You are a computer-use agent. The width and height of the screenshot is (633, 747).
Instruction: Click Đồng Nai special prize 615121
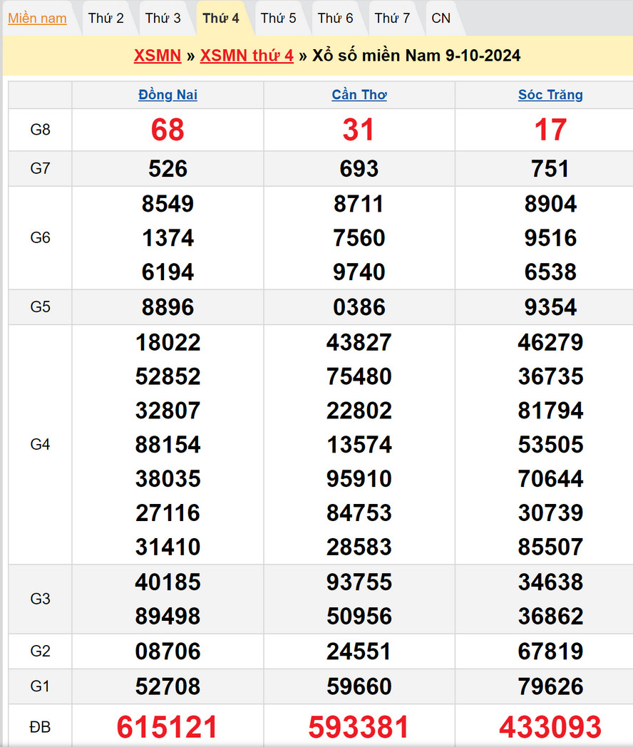coord(168,727)
